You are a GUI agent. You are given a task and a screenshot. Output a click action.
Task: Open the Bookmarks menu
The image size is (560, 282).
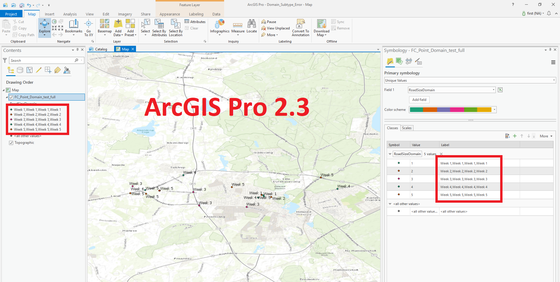coord(74,28)
